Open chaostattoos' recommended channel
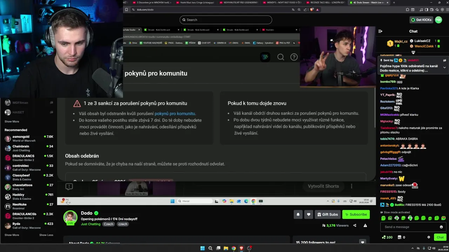This screenshot has width=449, height=252. click(29, 187)
